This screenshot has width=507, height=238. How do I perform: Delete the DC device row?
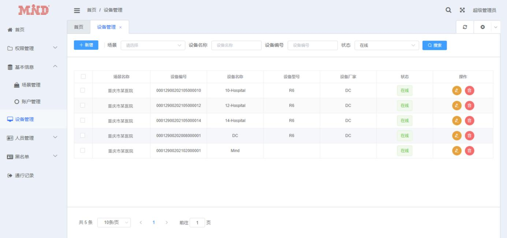coord(470,135)
